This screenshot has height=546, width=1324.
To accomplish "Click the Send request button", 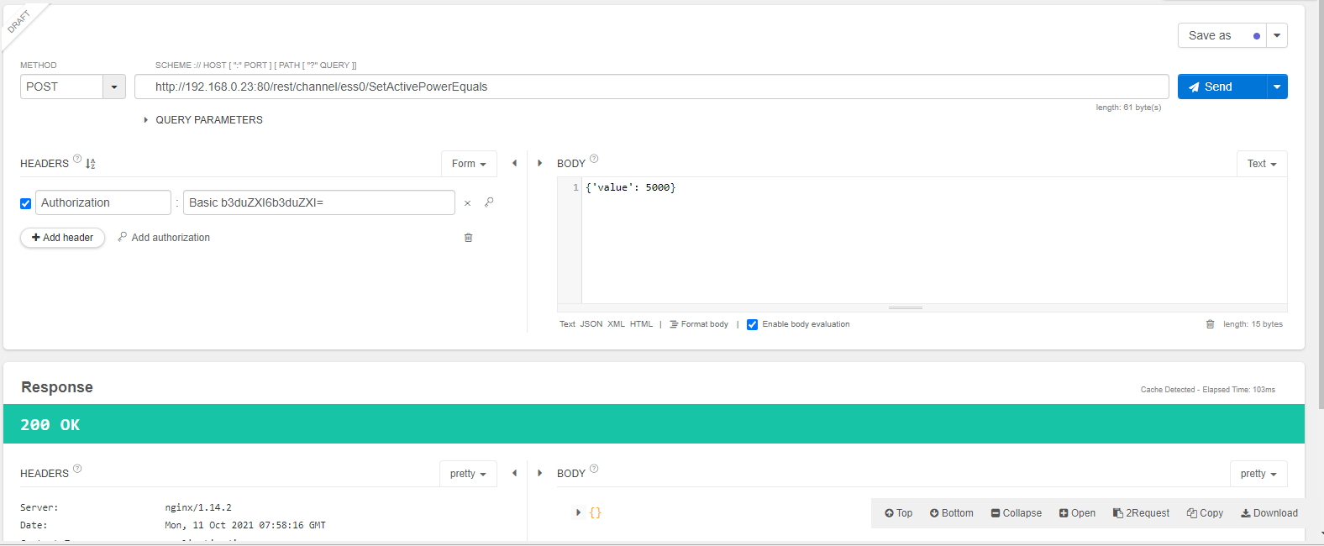I will pos(1222,87).
